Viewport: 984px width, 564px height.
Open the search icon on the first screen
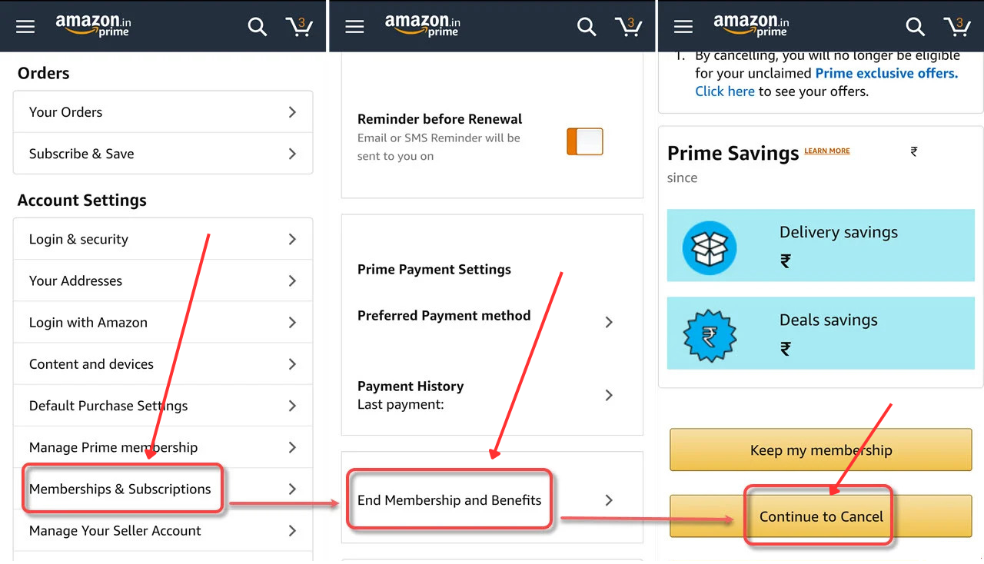pos(258,25)
